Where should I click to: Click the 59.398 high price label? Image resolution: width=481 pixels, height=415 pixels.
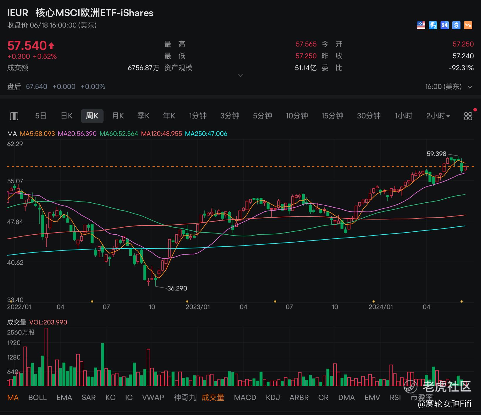pos(436,154)
